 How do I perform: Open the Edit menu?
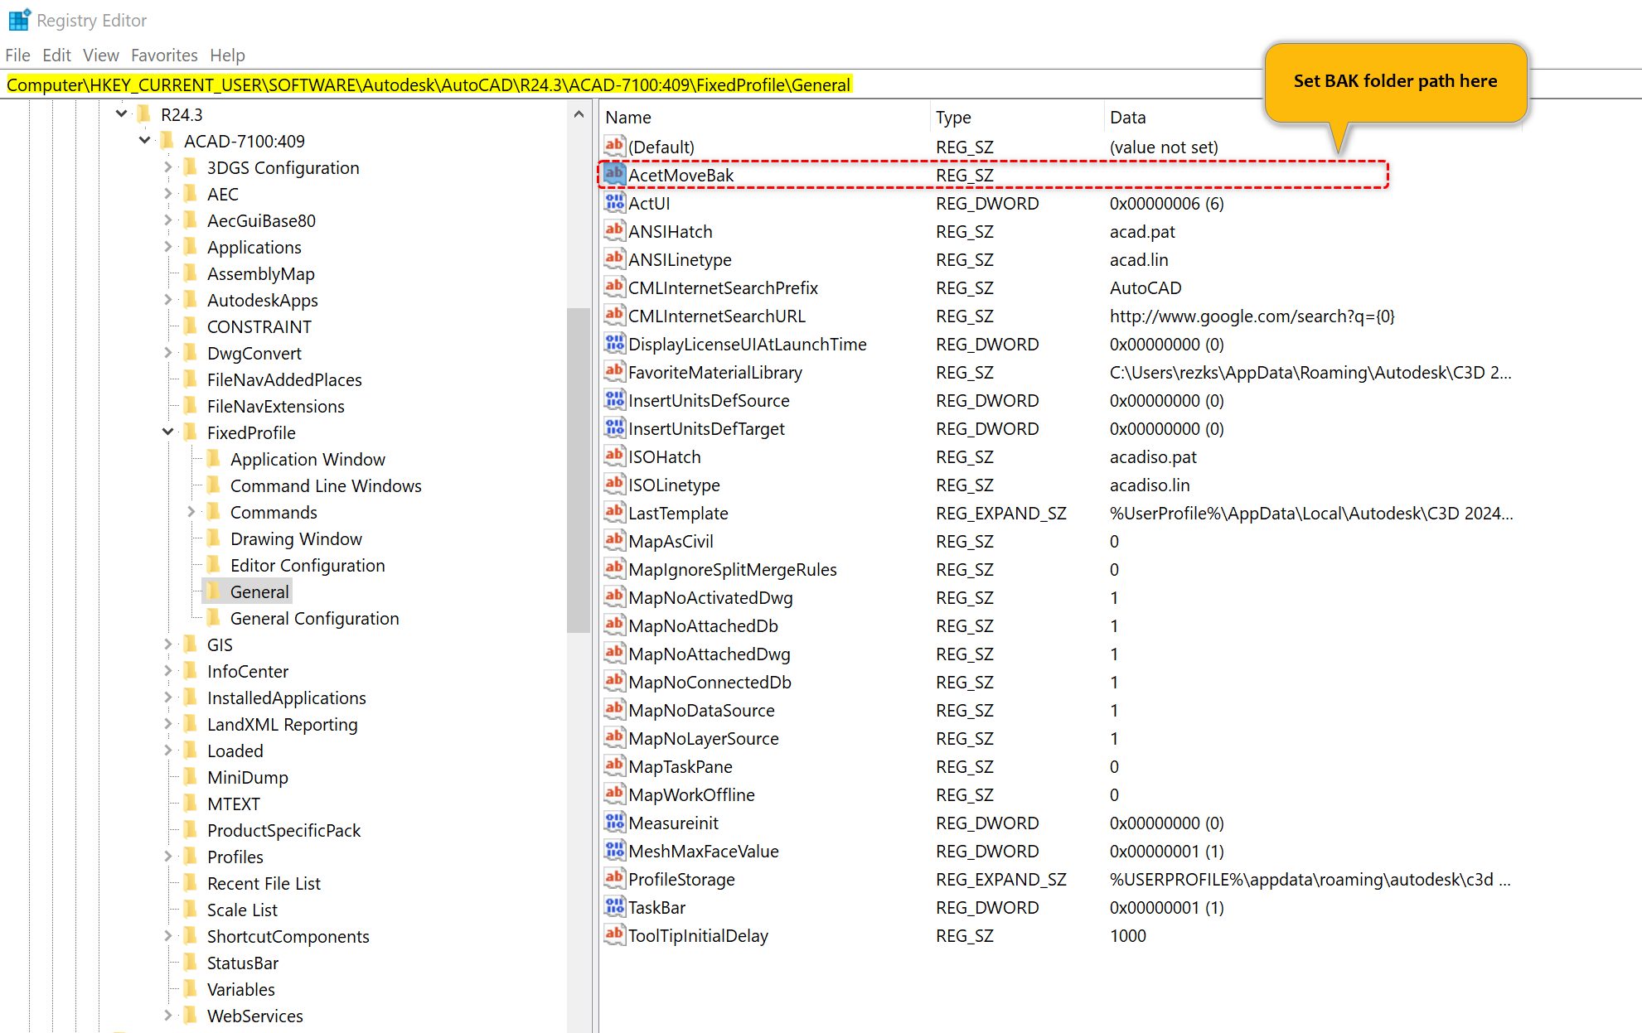pyautogui.click(x=56, y=55)
